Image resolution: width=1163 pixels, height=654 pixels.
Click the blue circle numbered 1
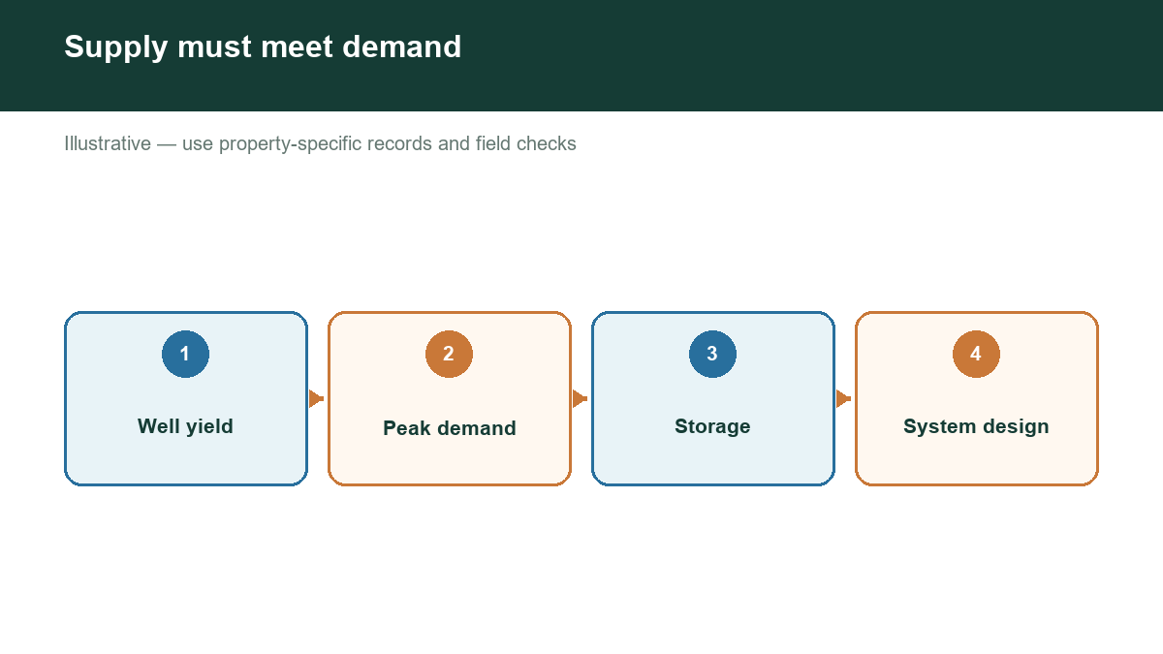click(185, 354)
